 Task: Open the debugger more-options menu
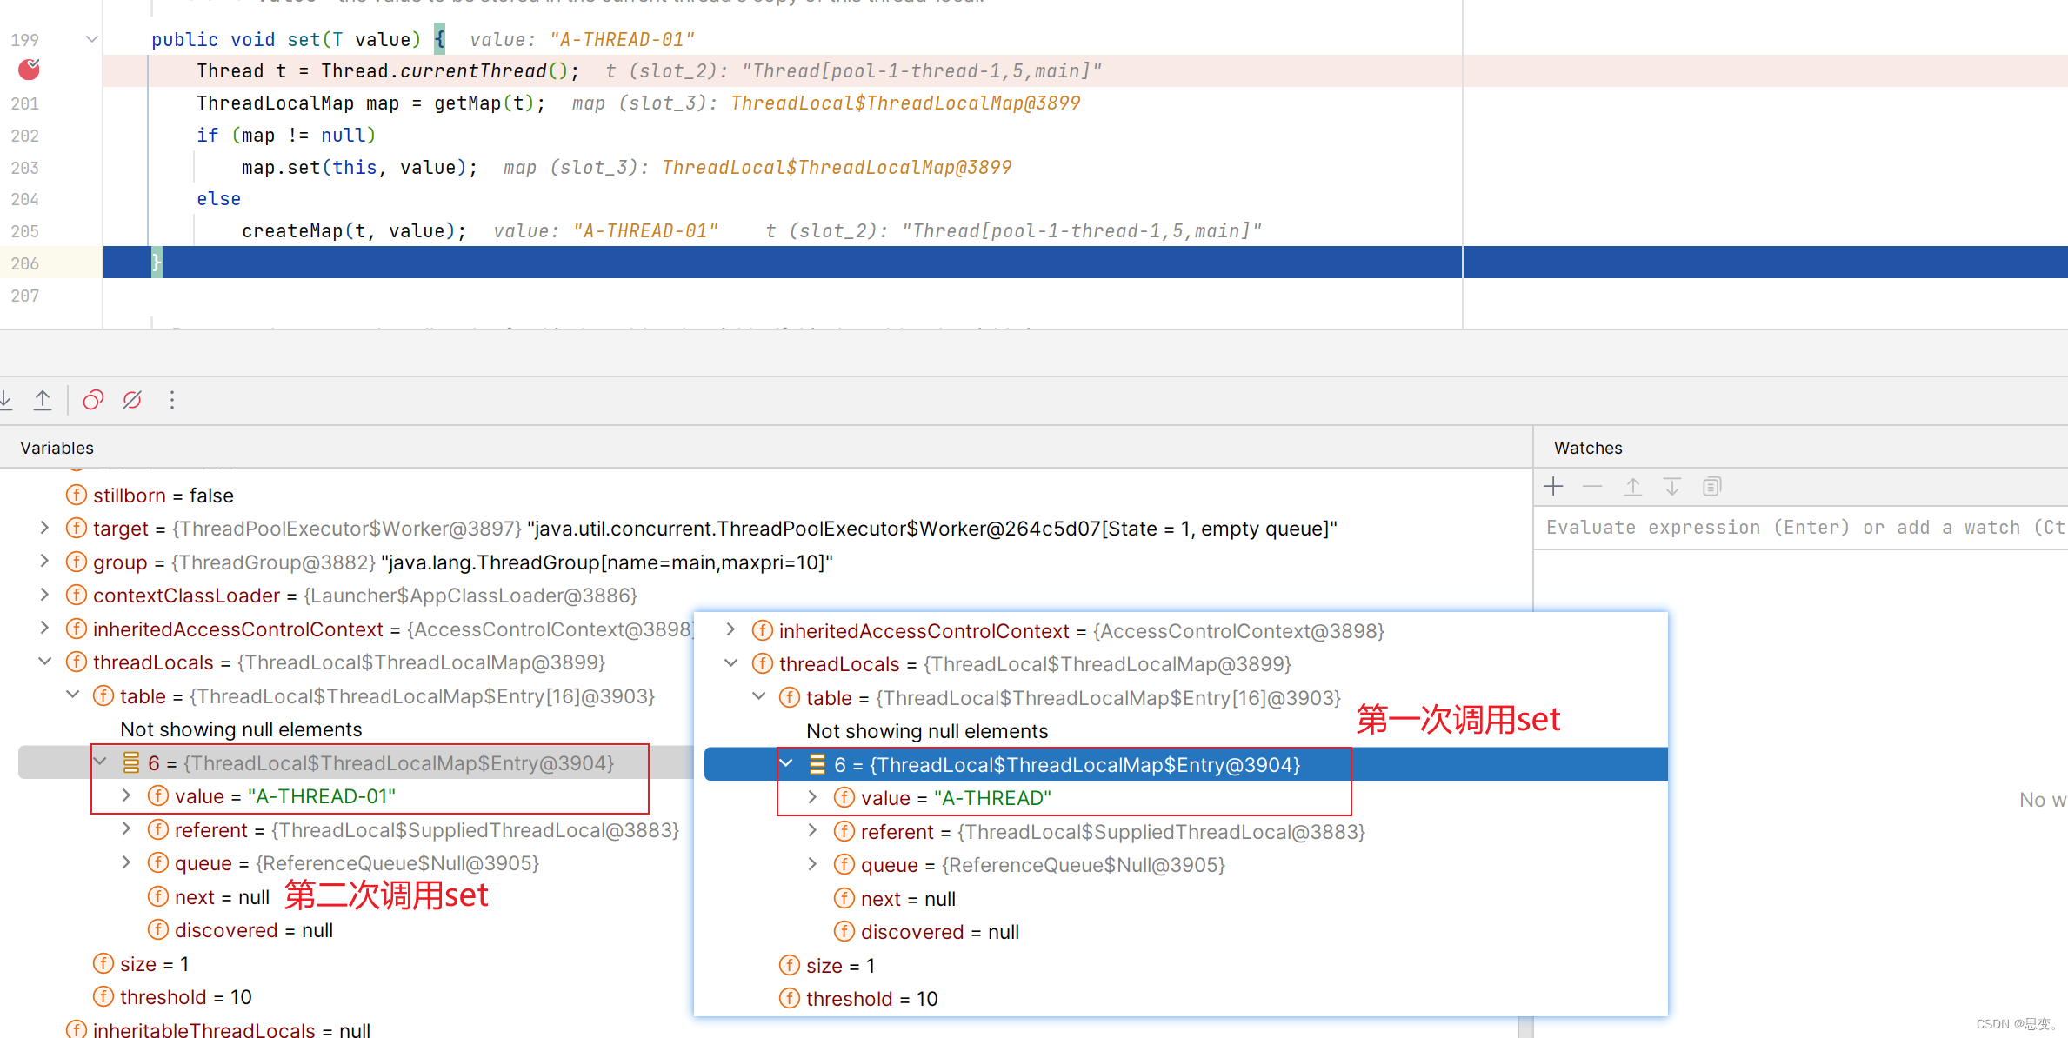(172, 400)
